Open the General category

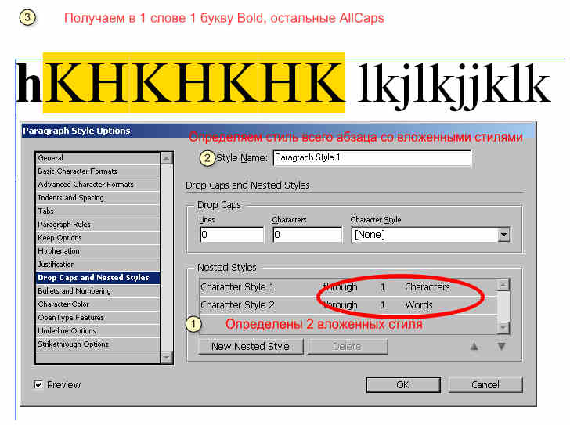click(98, 158)
